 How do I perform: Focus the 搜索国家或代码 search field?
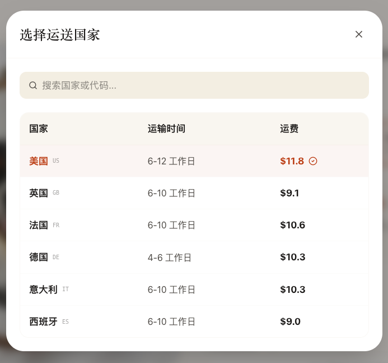(x=202, y=85)
